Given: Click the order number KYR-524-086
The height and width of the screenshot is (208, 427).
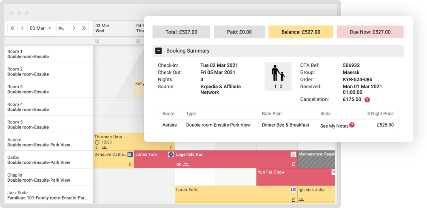Looking at the screenshot, I should pos(357,79).
